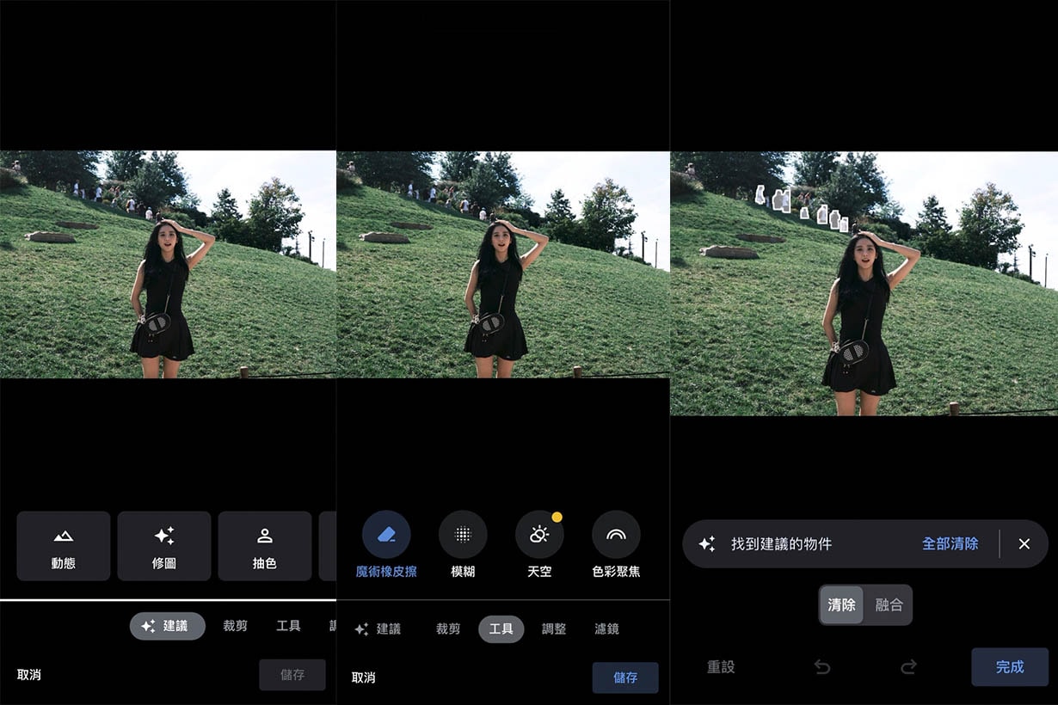Select the 動態 suggestion card

(64, 546)
